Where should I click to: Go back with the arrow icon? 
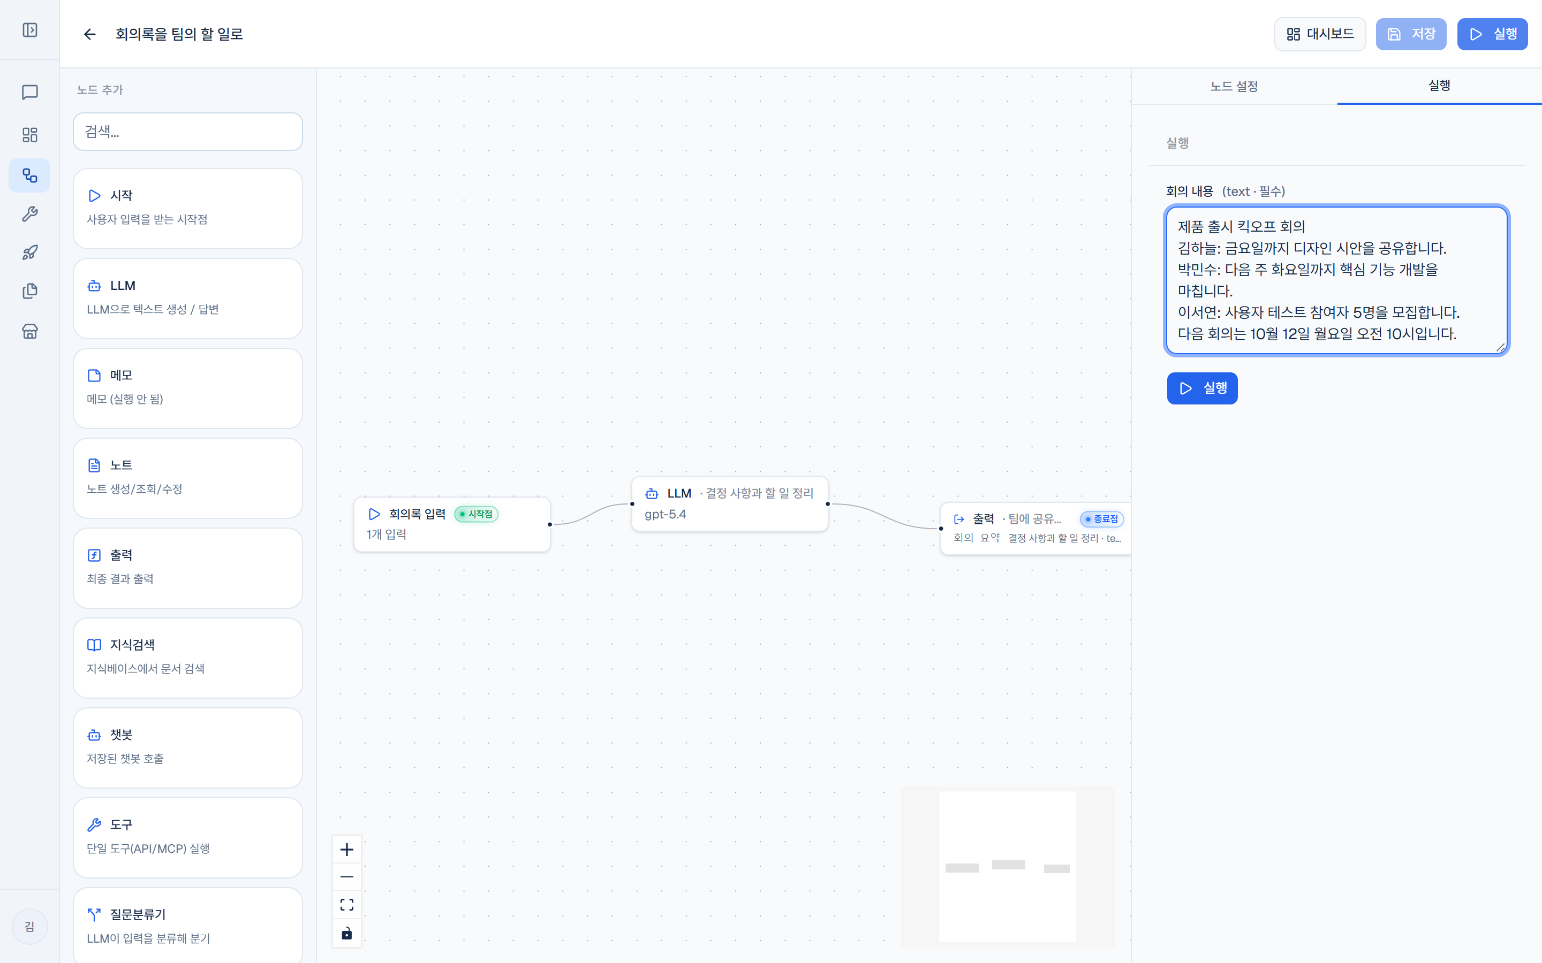(x=90, y=34)
